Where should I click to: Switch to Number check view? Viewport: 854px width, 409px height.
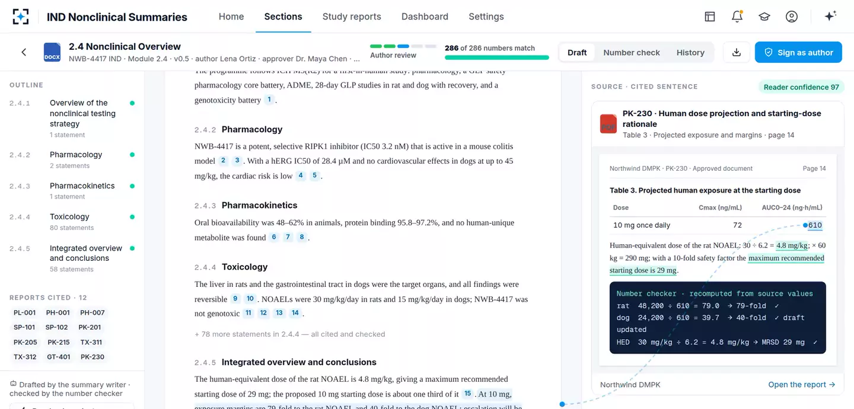point(632,52)
